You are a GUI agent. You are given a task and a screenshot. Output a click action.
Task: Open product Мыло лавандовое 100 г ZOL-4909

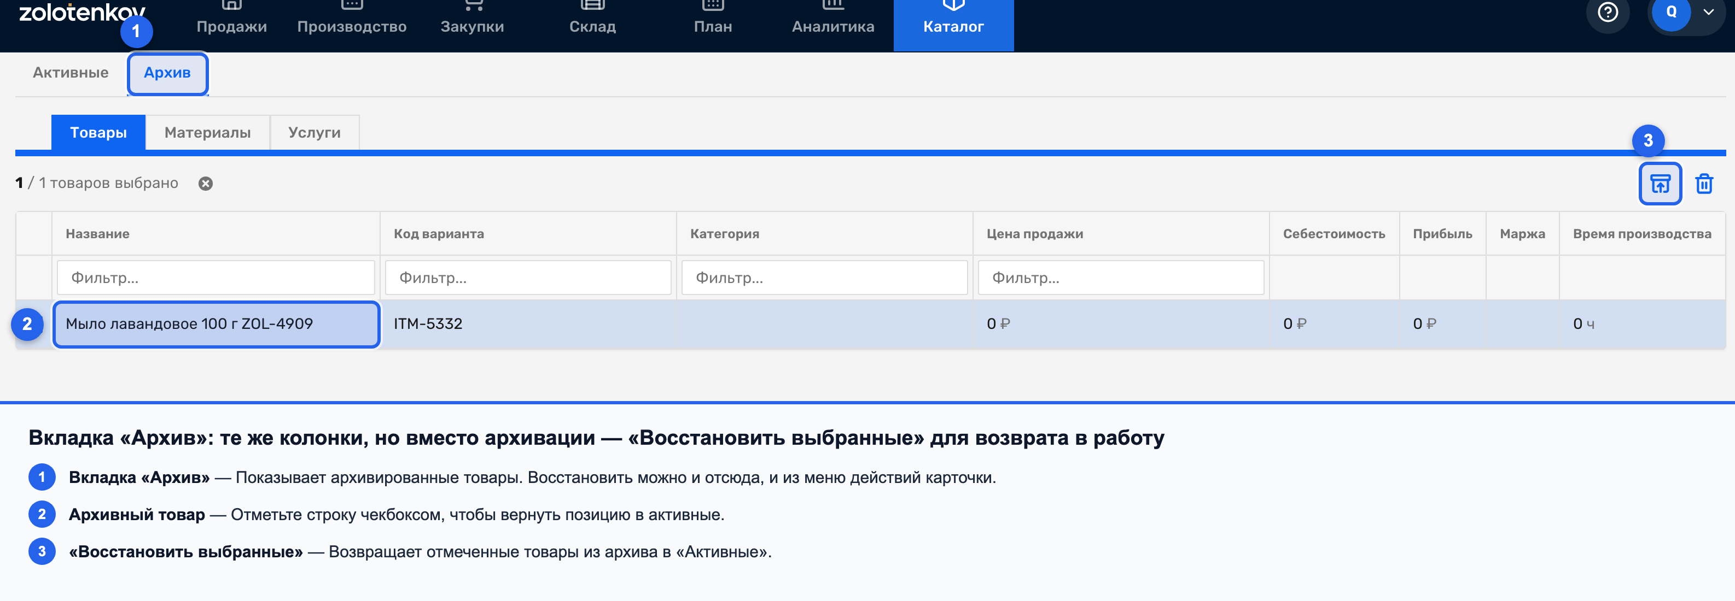point(216,323)
